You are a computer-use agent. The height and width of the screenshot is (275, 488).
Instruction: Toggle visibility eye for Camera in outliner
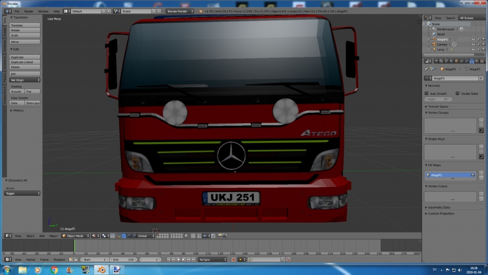click(473, 44)
